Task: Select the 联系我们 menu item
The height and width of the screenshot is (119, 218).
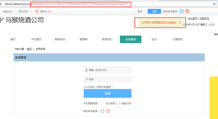Action: tap(107, 39)
